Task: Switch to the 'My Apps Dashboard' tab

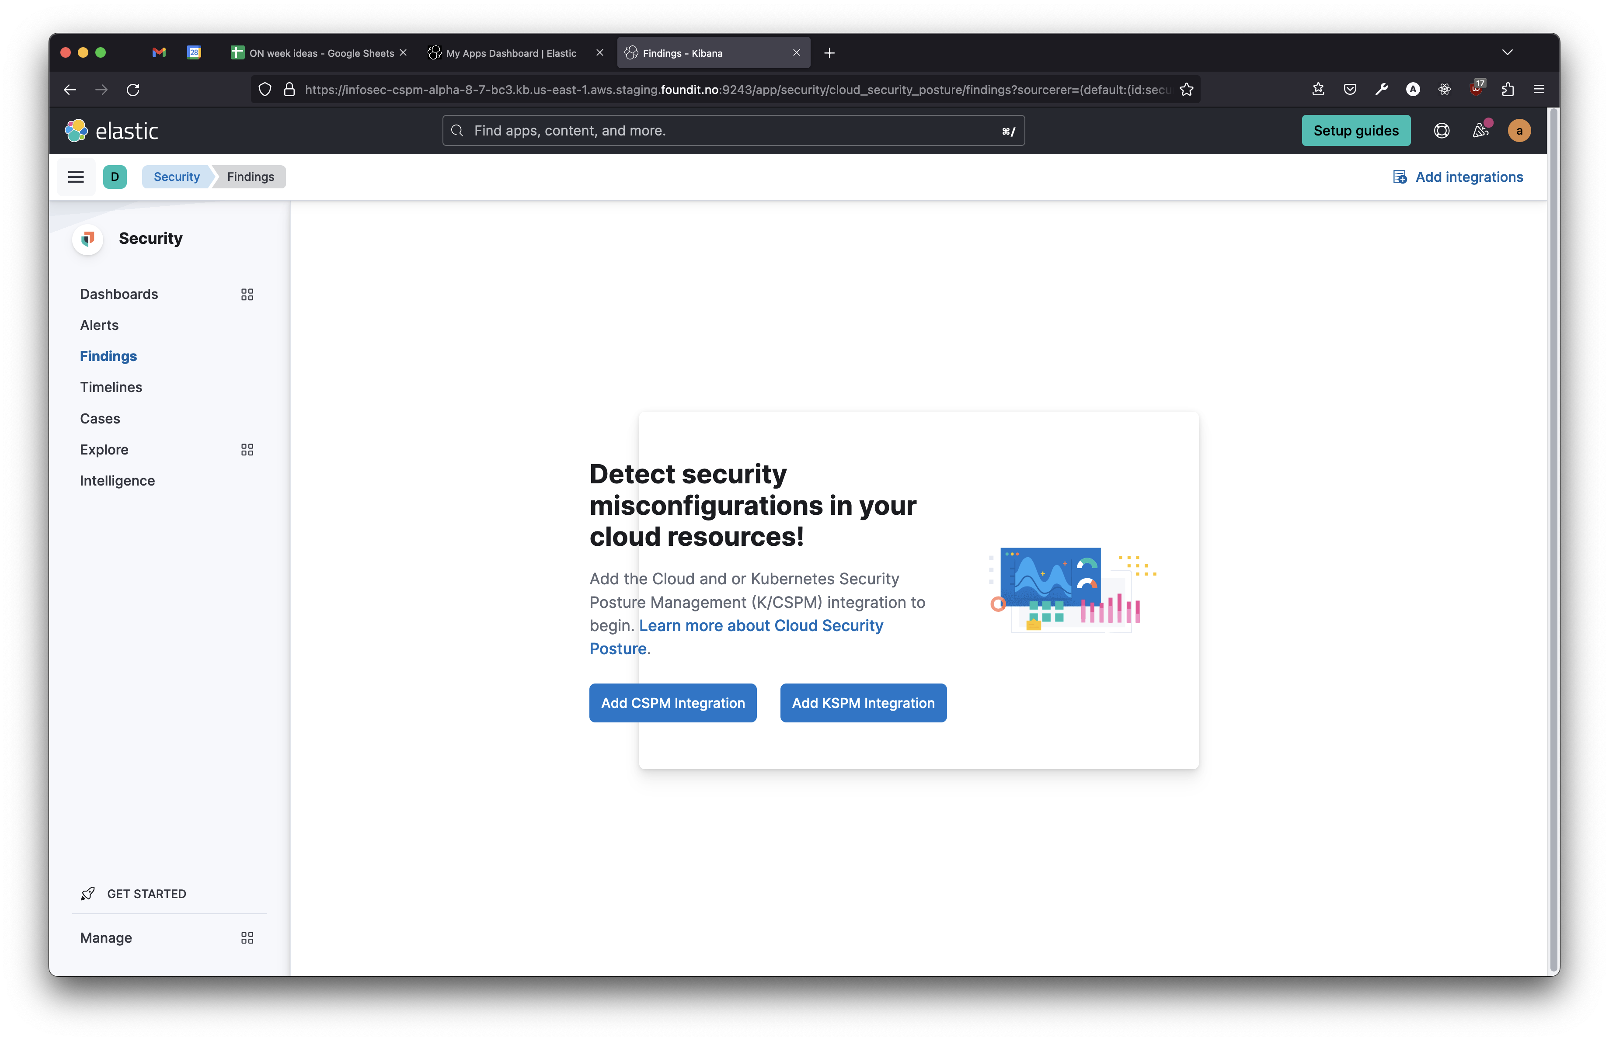Action: coord(512,53)
